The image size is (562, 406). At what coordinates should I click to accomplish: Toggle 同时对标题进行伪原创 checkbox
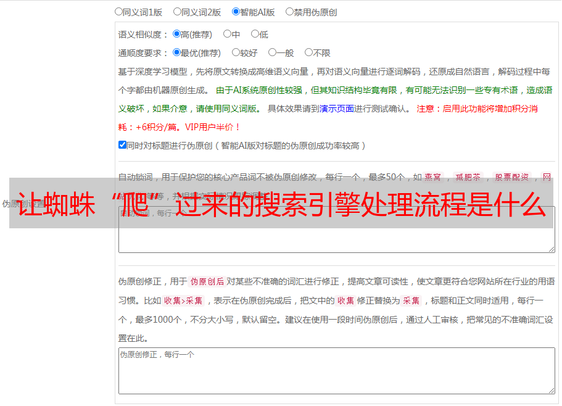122,145
